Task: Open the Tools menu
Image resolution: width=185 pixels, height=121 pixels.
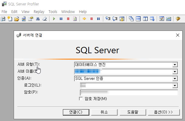Action: (x=53, y=11)
